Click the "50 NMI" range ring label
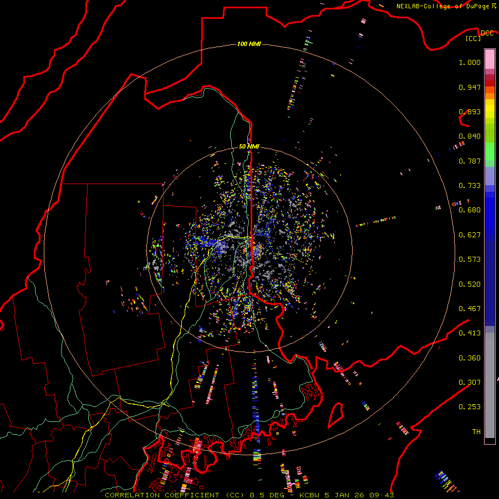The width and height of the screenshot is (499, 499). pos(249,146)
